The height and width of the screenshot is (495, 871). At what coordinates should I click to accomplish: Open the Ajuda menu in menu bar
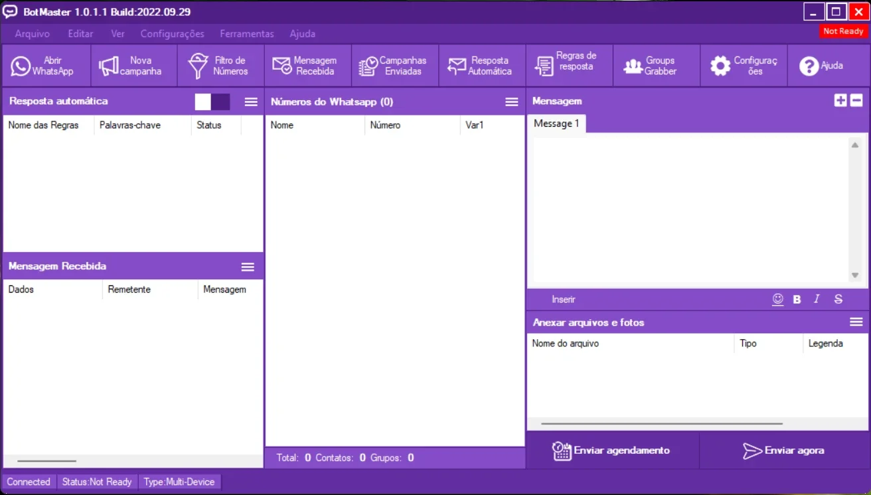tap(303, 34)
